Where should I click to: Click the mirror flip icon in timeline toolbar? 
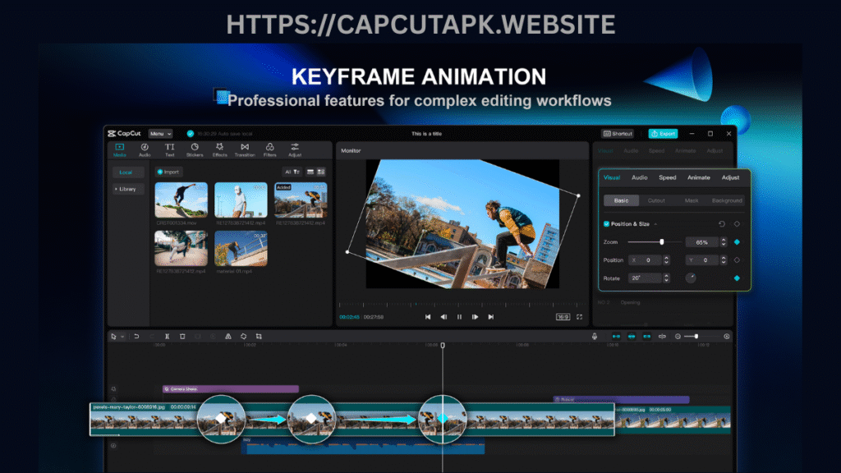(228, 336)
